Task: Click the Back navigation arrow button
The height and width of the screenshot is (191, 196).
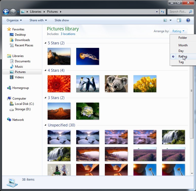Action: (x=6, y=12)
